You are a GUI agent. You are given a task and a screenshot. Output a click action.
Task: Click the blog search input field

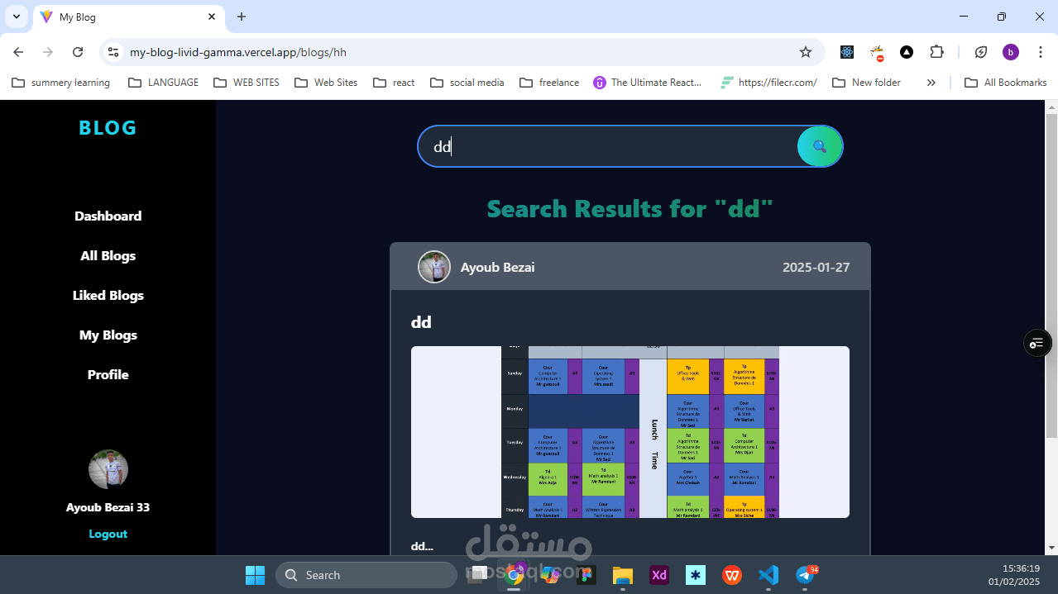click(608, 146)
